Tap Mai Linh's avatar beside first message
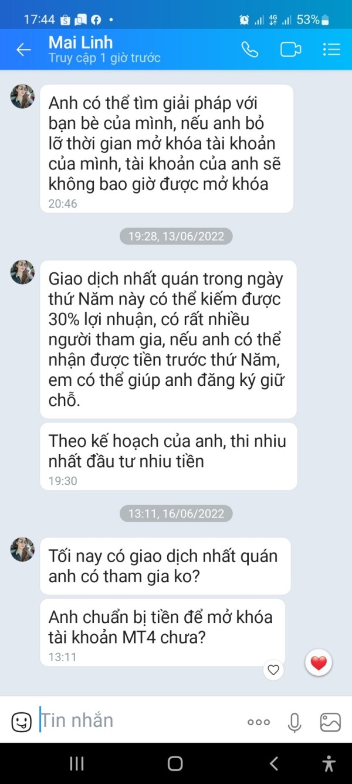Image resolution: width=352 pixels, height=784 pixels. click(22, 96)
